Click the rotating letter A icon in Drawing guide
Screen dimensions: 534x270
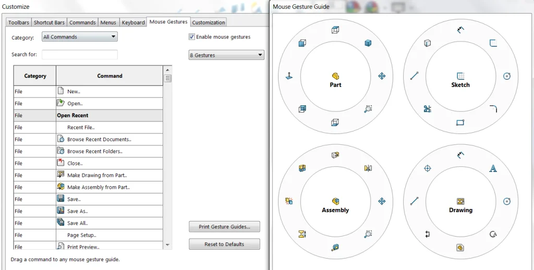(493, 234)
